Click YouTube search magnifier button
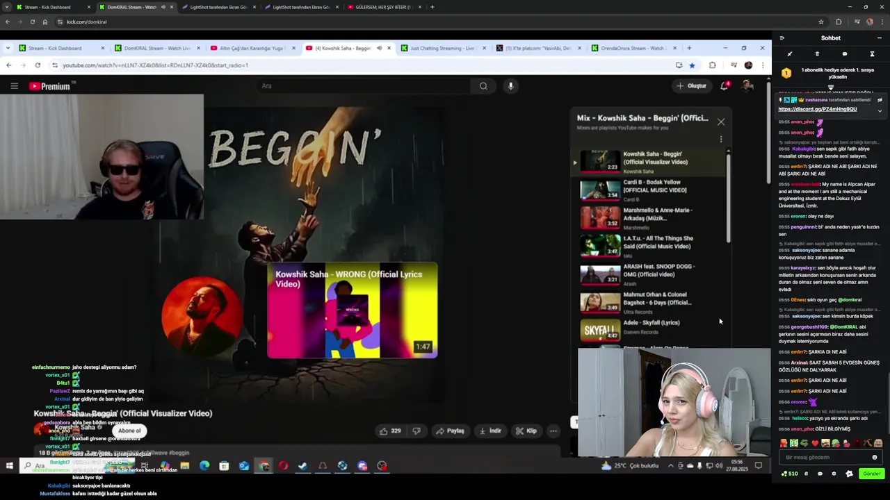Image resolution: width=890 pixels, height=500 pixels. coord(483,86)
